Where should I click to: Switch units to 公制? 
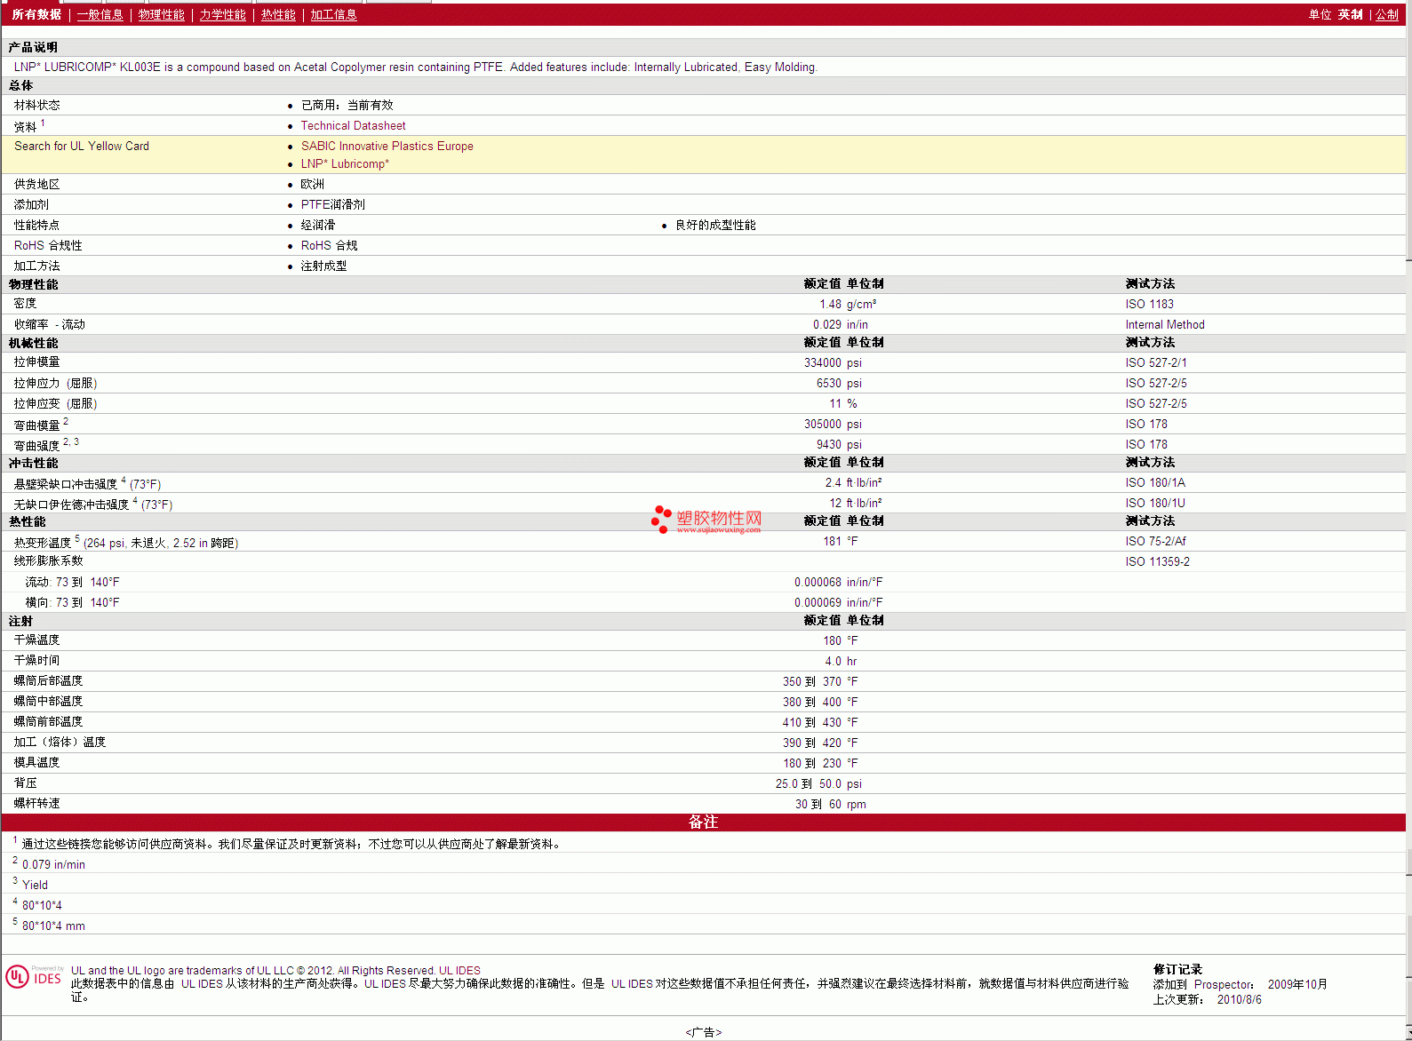(x=1387, y=14)
